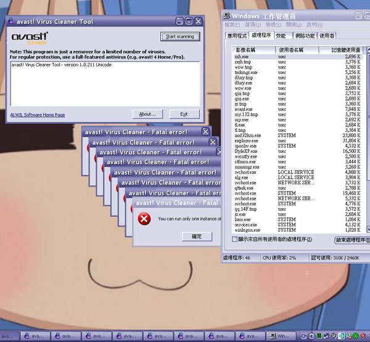Viewport: 370px width, 342px height.
Task: Sort processes by the 記憶體使用量 column header
Action: (342, 50)
